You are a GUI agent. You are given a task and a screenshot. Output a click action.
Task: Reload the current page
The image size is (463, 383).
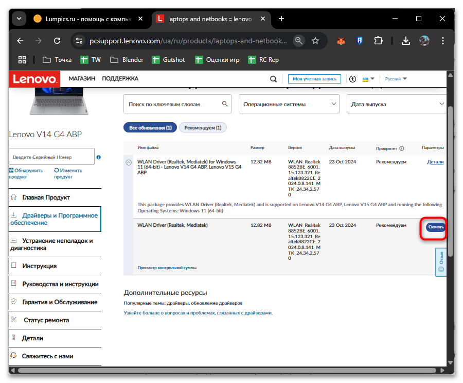click(57, 41)
